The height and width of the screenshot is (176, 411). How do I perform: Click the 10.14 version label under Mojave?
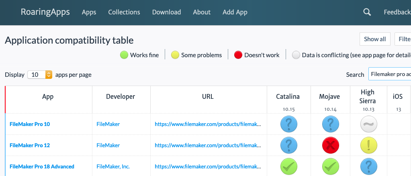pyautogui.click(x=330, y=110)
